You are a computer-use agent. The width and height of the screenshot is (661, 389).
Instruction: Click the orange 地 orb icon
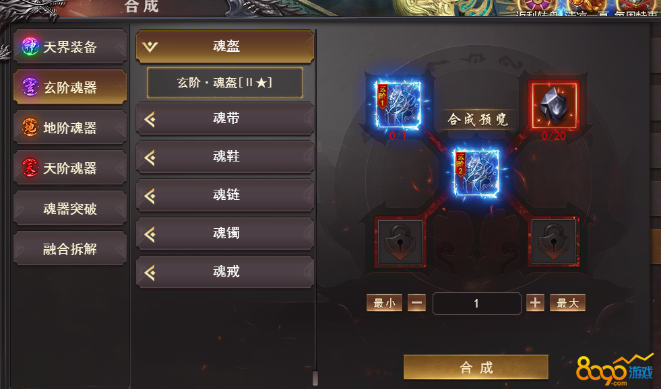(x=30, y=127)
